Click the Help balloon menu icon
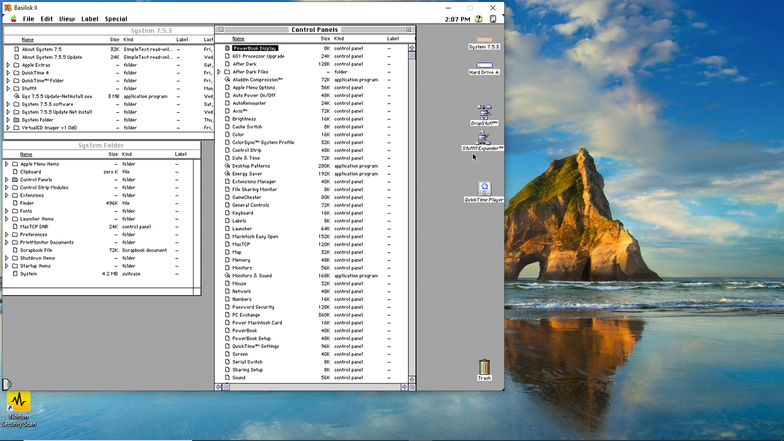This screenshot has height=441, width=784. [479, 19]
